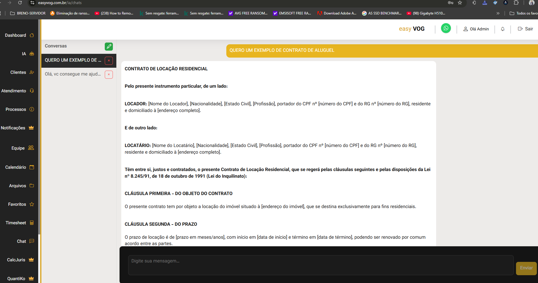Click the site info icon in address bar

pos(32,3)
